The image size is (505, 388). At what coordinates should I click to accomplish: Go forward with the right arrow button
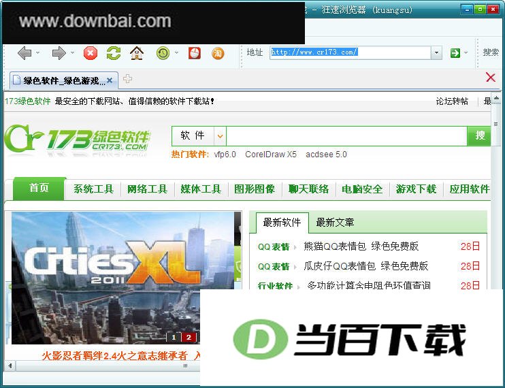[59, 53]
